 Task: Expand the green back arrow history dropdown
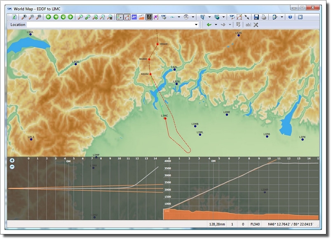(x=216, y=25)
